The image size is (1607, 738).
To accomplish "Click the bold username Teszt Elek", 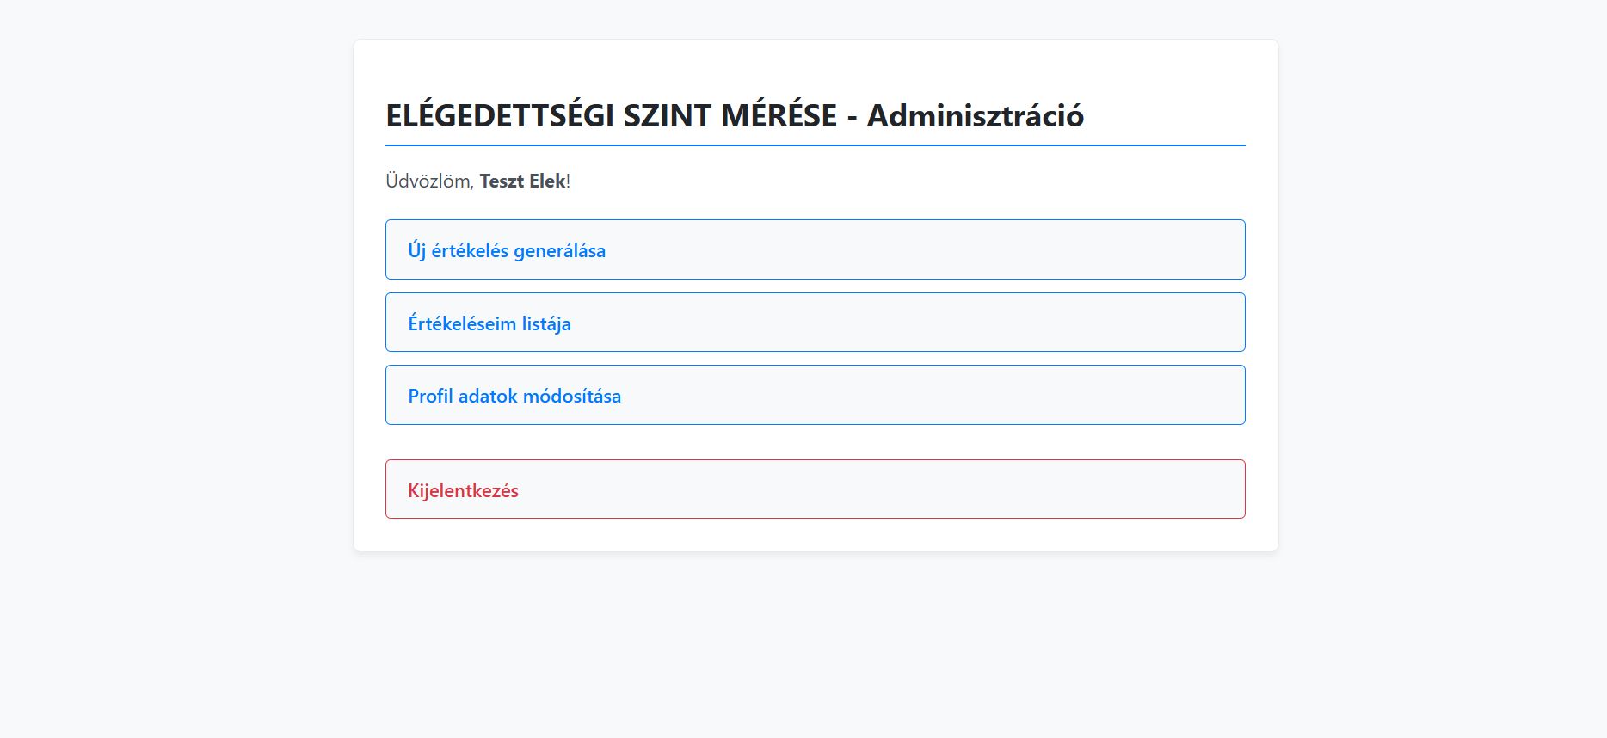I will click(x=522, y=181).
